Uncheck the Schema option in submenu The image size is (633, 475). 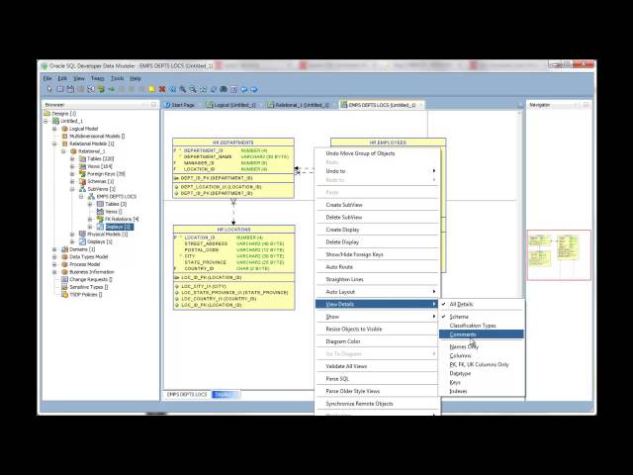coord(482,317)
